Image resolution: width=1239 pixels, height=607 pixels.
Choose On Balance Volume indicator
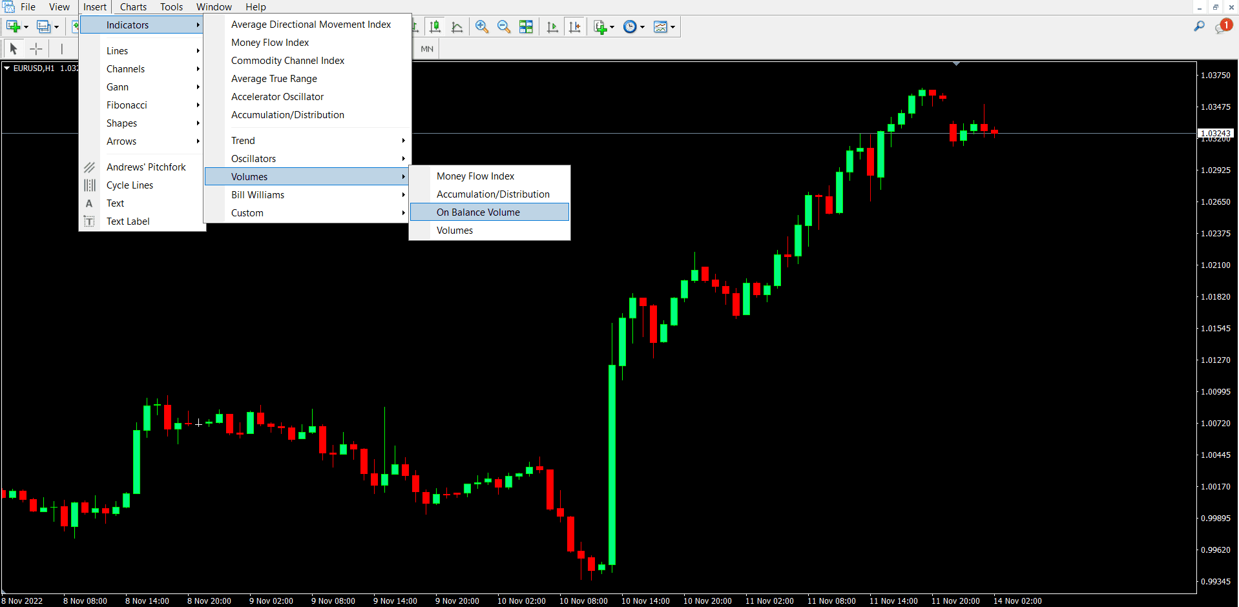(x=490, y=212)
